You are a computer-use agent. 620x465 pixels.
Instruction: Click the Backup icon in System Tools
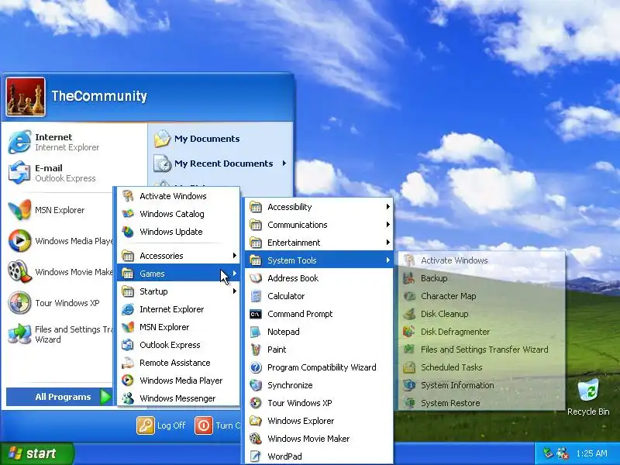pyautogui.click(x=409, y=278)
